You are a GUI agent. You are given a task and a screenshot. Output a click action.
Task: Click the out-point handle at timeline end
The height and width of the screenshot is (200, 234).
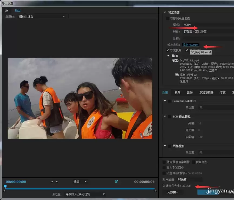tap(155, 191)
